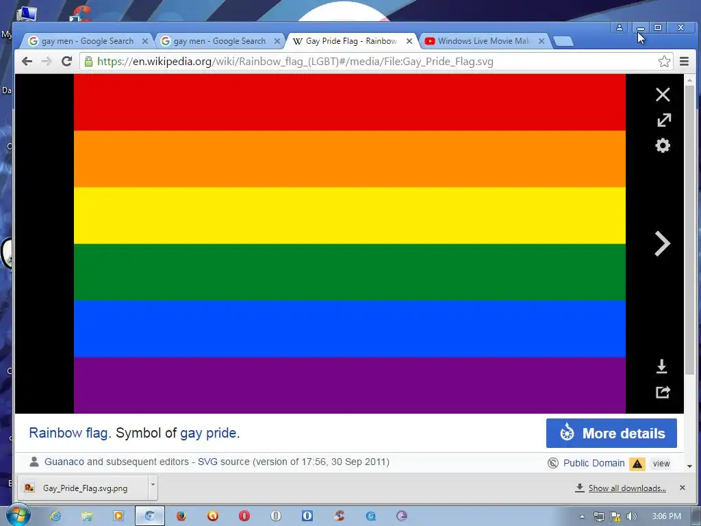Click the license view button
The width and height of the screenshot is (701, 526).
[x=661, y=464]
